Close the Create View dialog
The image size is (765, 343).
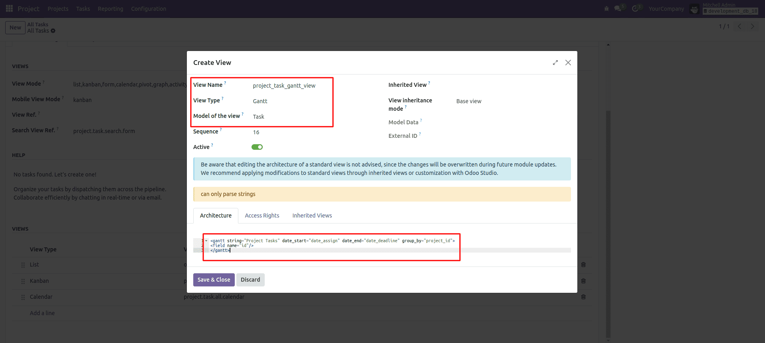point(568,63)
